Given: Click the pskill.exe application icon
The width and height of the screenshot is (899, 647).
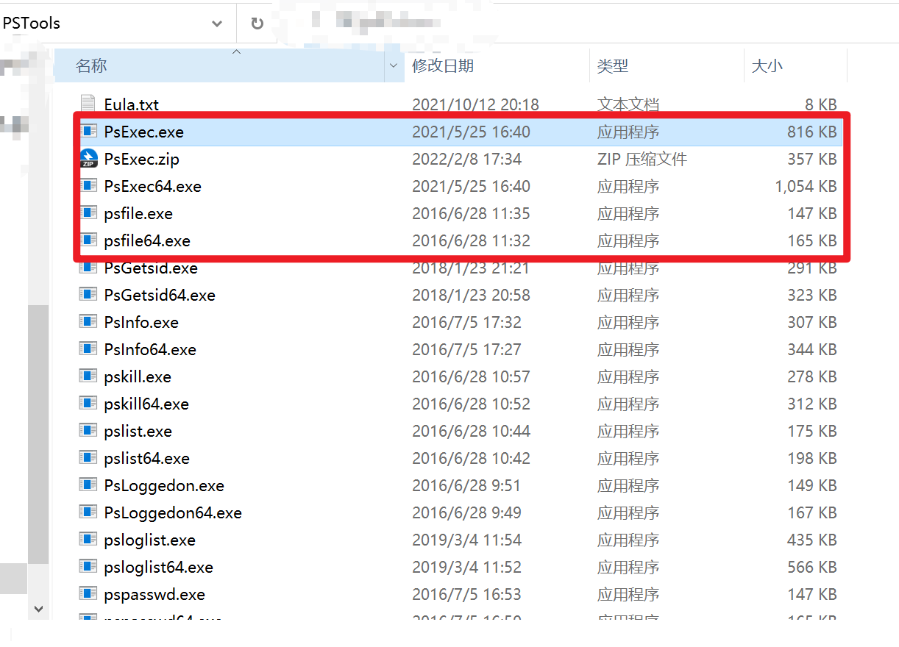Looking at the screenshot, I should pyautogui.click(x=88, y=376).
